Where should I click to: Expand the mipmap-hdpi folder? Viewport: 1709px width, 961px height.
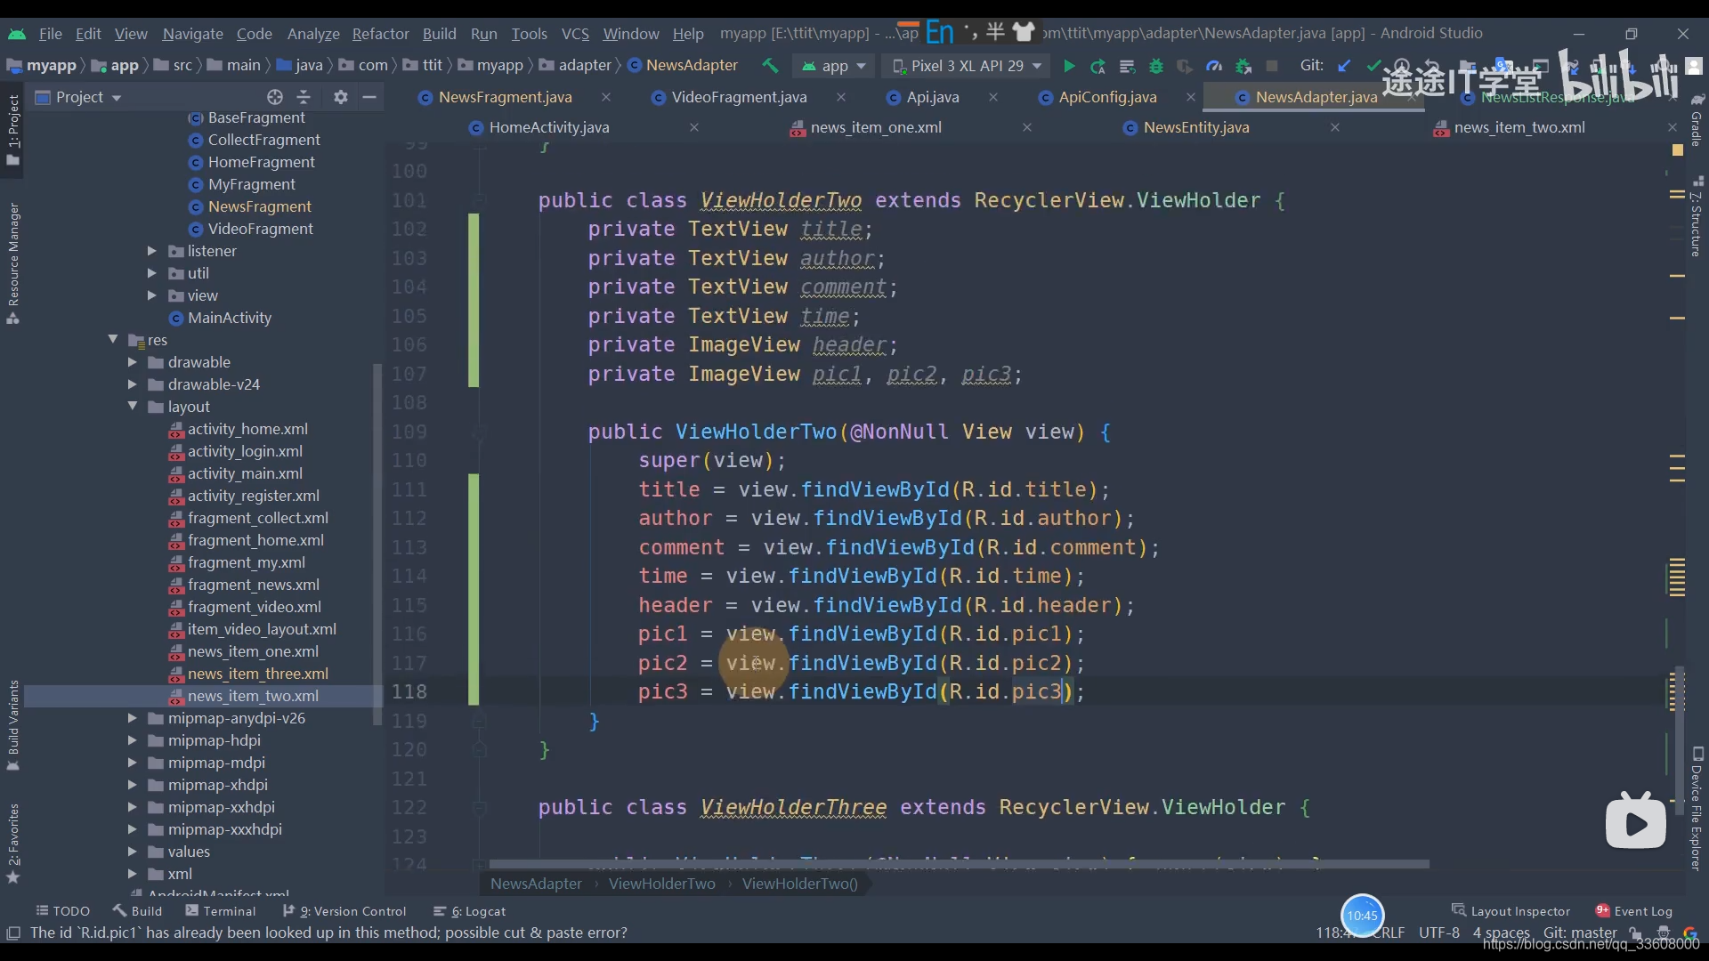132,740
